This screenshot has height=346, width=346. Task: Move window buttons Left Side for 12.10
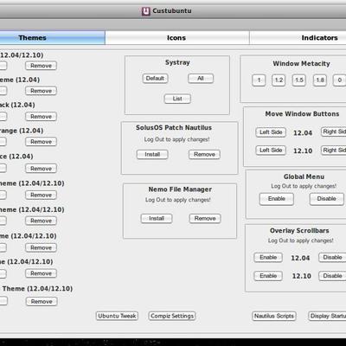[271, 151]
